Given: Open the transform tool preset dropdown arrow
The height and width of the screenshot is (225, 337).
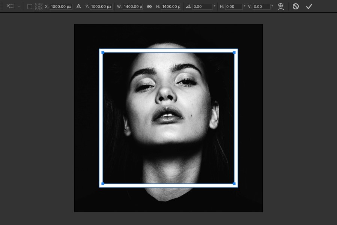Looking at the screenshot, I should [19, 7].
